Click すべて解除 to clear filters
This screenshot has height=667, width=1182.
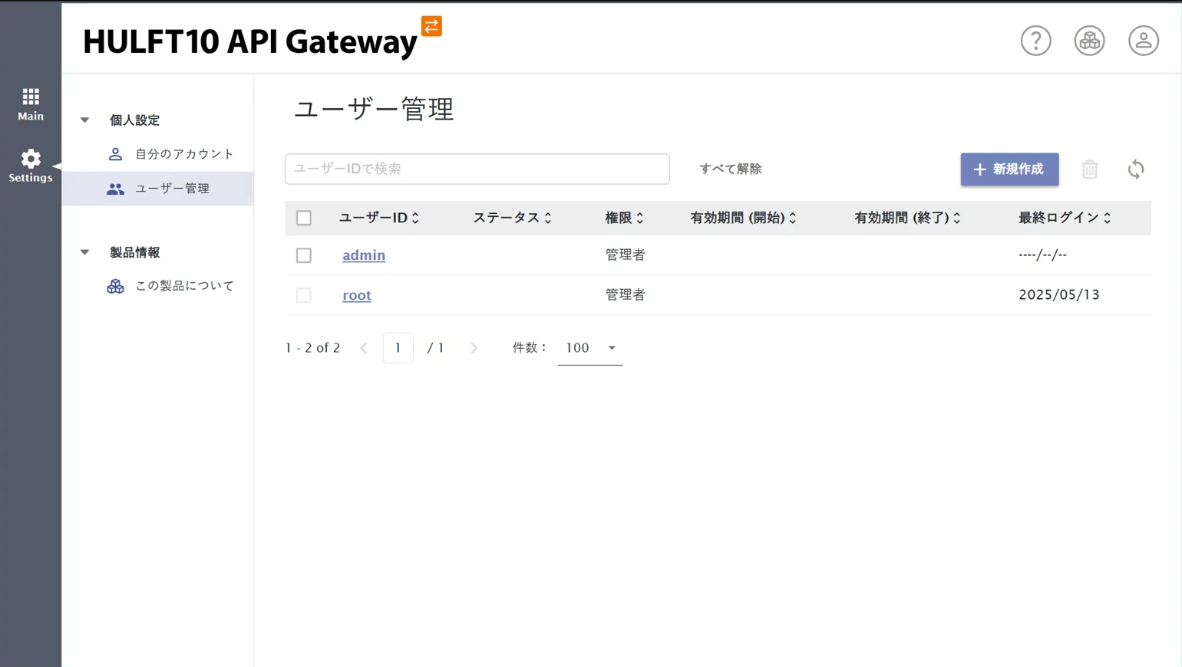click(x=730, y=169)
